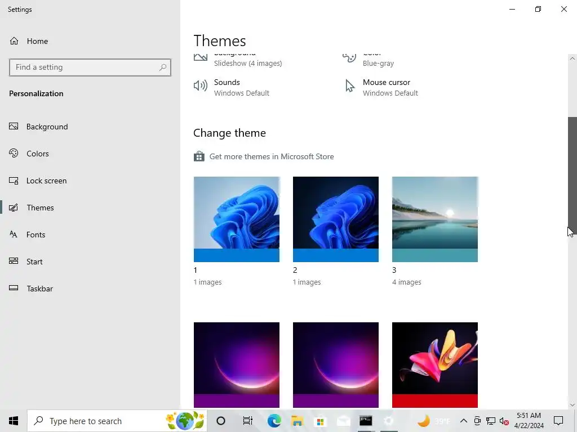Open Cortana circle icon on taskbar

221,421
